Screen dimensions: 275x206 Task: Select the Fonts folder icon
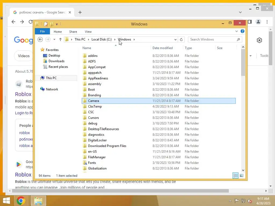[85, 163]
